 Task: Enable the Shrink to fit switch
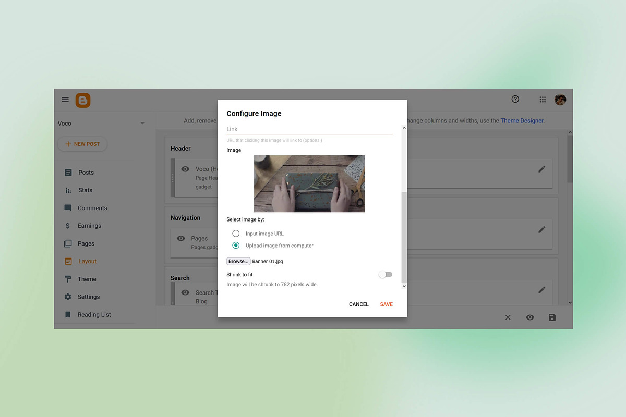pyautogui.click(x=386, y=275)
